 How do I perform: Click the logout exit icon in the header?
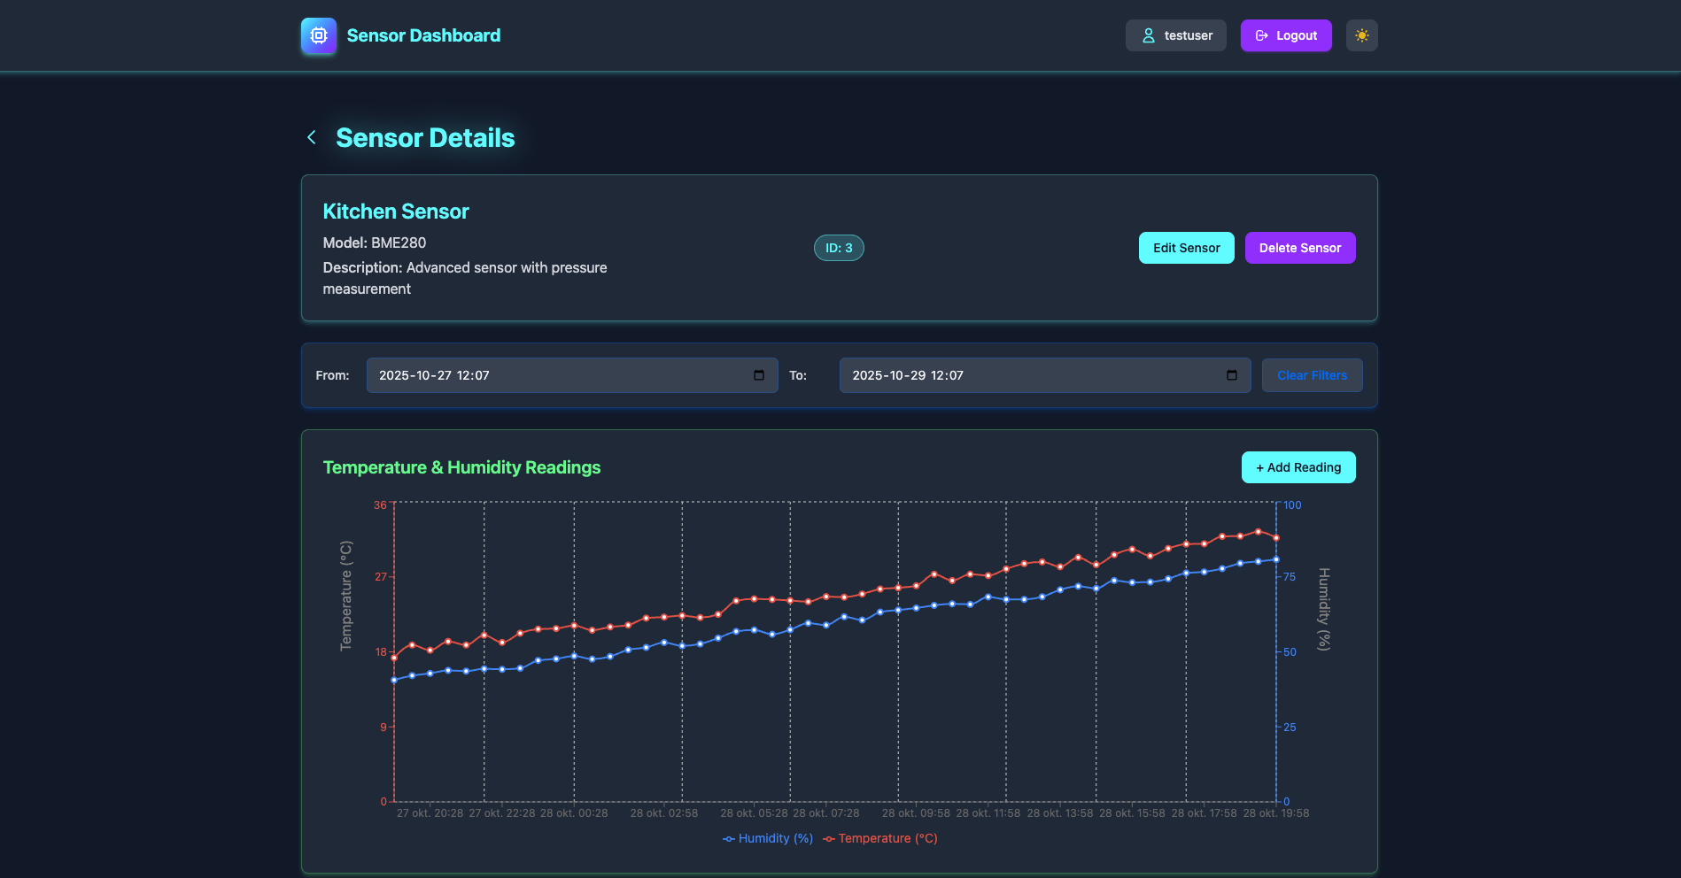[x=1261, y=35]
